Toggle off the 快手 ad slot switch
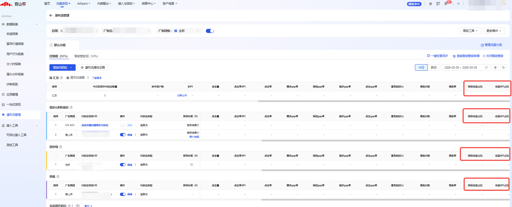512x207 pixels. [x=123, y=165]
